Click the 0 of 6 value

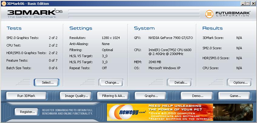(x=53, y=68)
